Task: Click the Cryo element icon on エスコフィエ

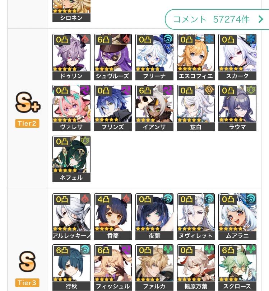Action: [x=209, y=39]
